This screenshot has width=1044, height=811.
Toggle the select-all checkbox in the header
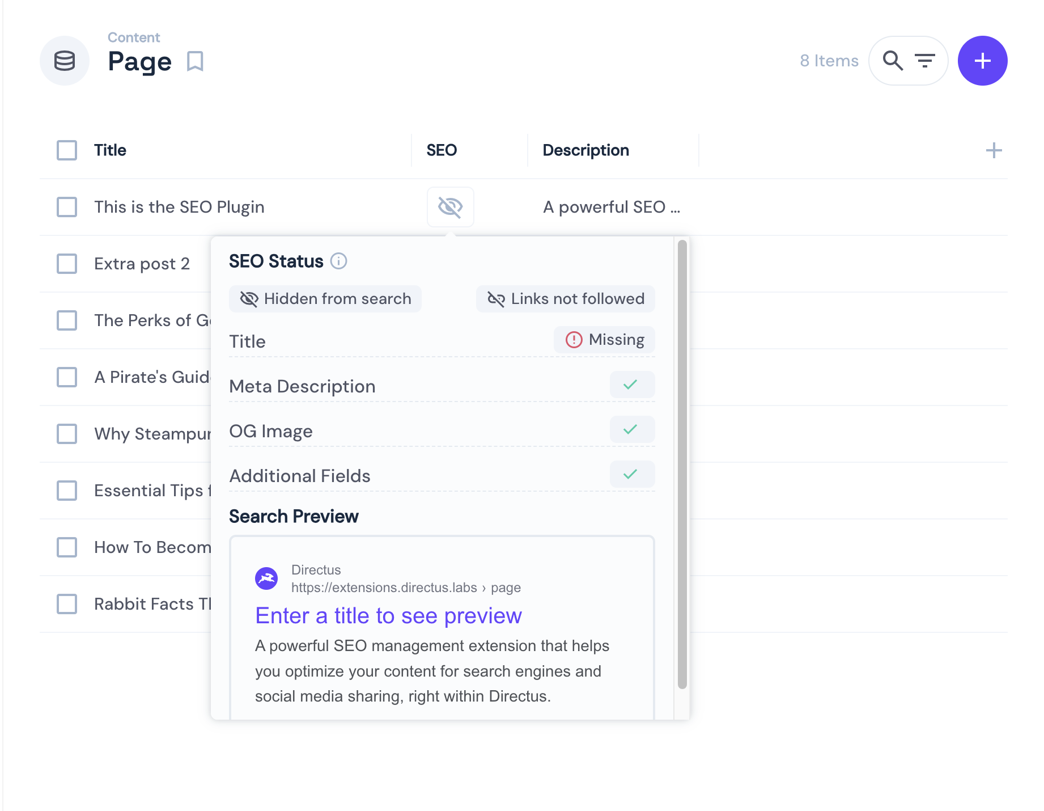67,150
